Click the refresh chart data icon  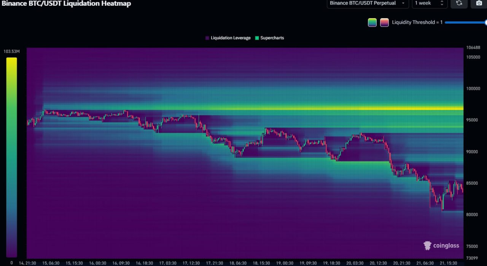tap(459, 3)
